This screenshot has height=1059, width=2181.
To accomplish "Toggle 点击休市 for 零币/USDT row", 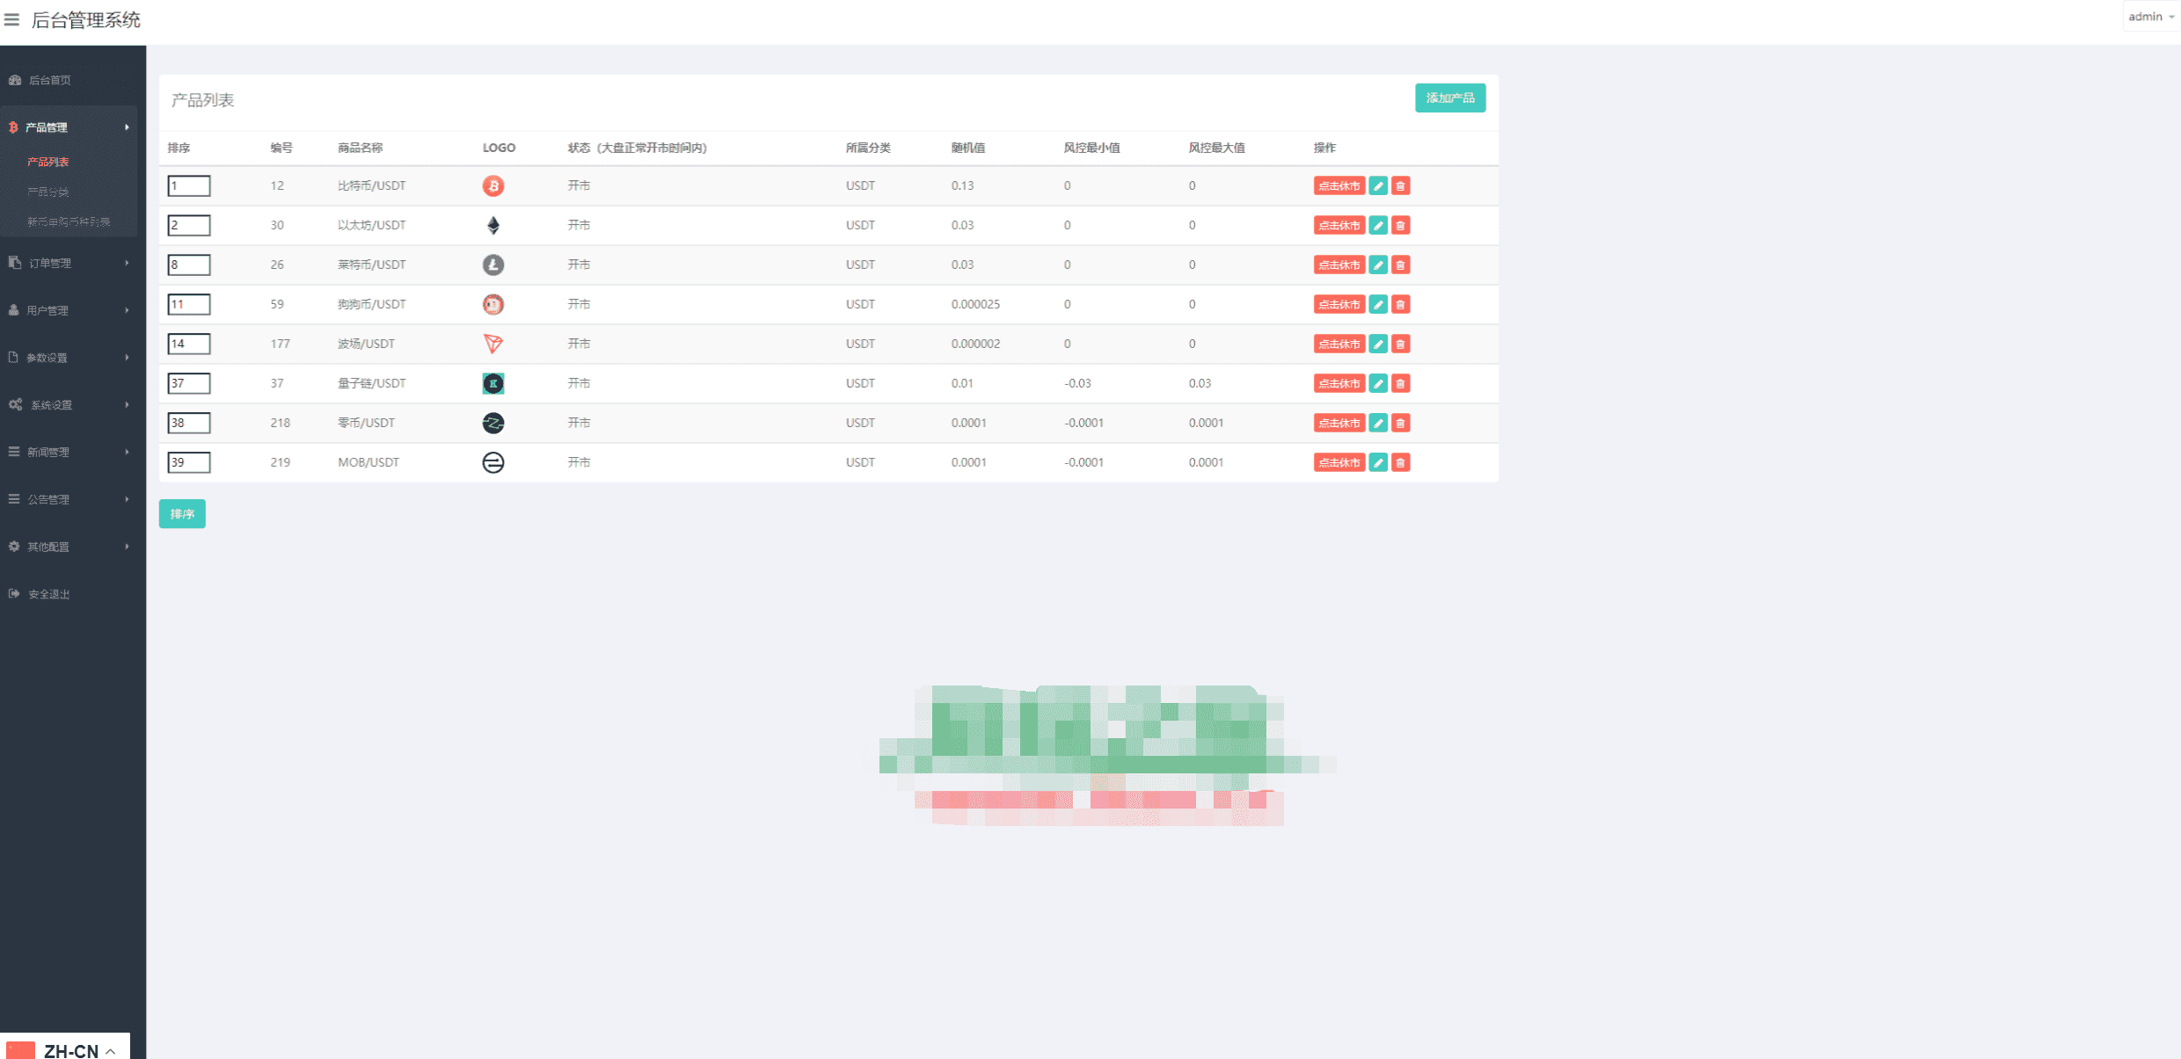I will pos(1339,423).
